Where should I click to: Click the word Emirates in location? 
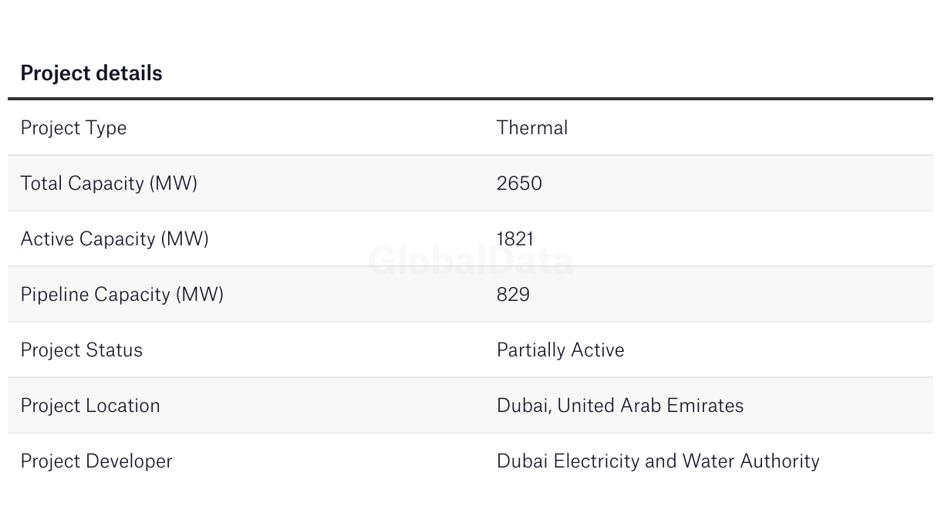point(703,406)
